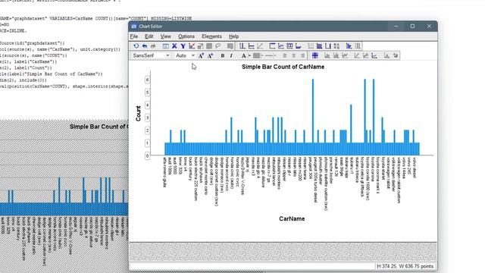Click the y-axis tick value 3
Screen dimensions: 485x273
pyautogui.click(x=148, y=118)
